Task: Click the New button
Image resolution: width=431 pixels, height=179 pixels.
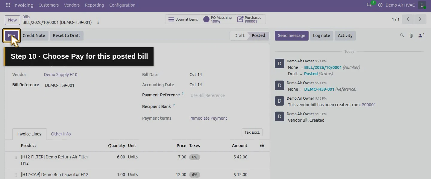Action: (12, 20)
